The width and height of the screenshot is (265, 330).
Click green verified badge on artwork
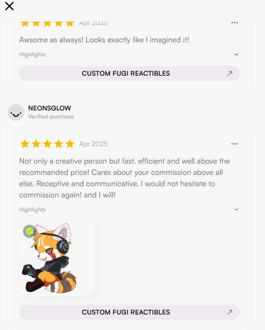30,231
